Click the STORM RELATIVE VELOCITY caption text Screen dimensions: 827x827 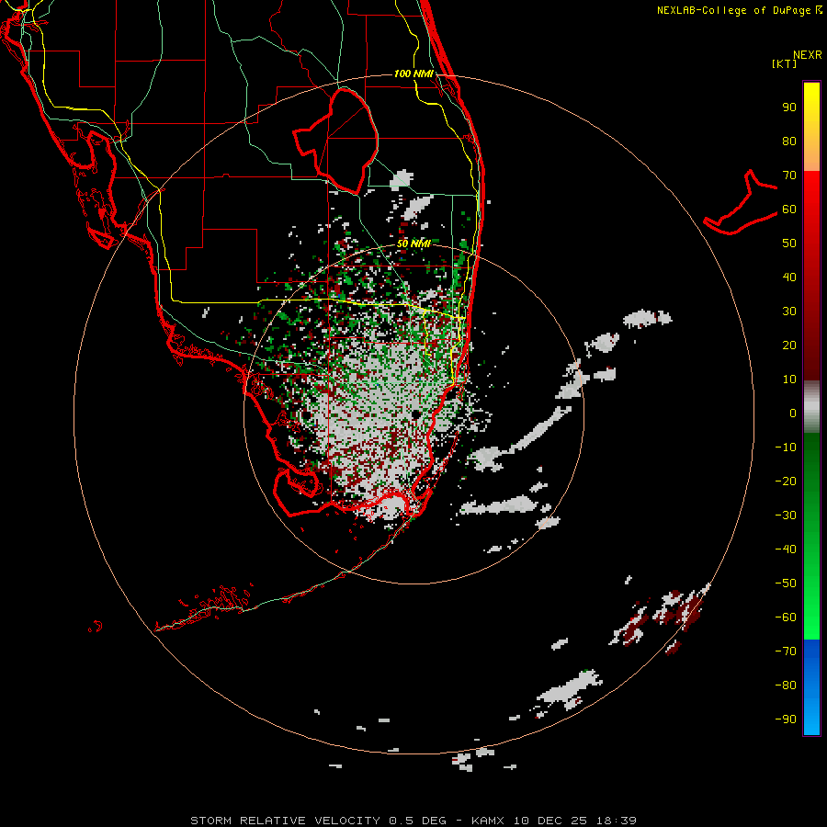285,821
